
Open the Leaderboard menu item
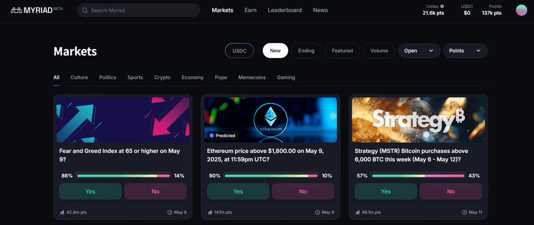285,10
